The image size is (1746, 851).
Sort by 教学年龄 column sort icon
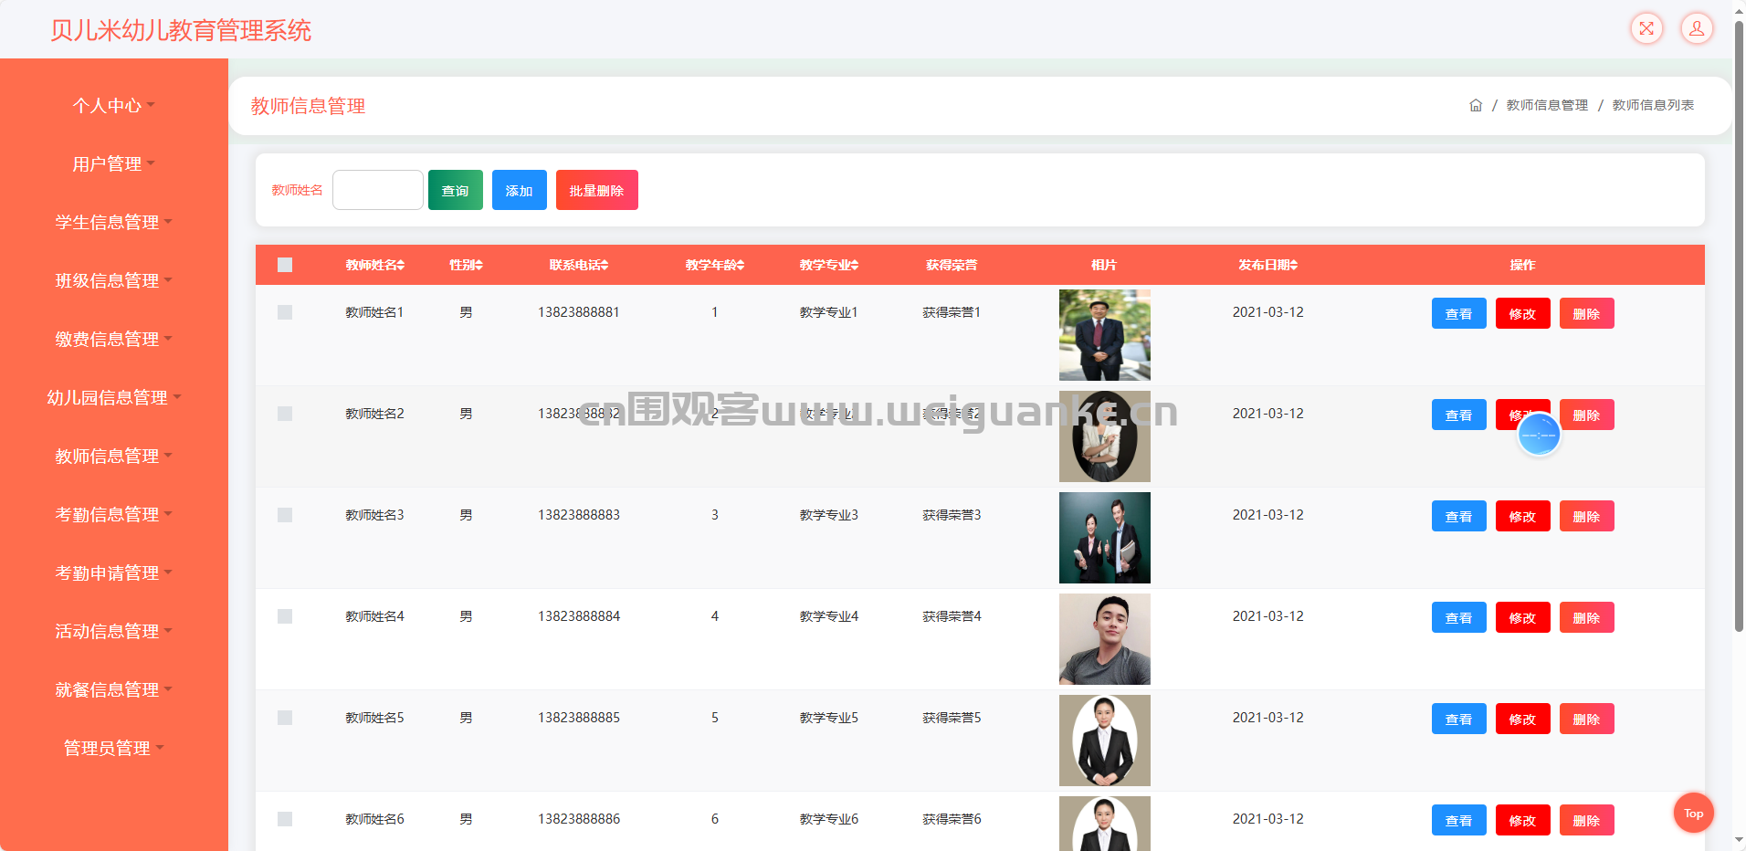(x=741, y=266)
